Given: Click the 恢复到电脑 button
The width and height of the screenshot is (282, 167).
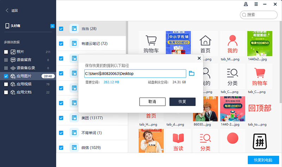Looking at the screenshot, I should pos(263,160).
